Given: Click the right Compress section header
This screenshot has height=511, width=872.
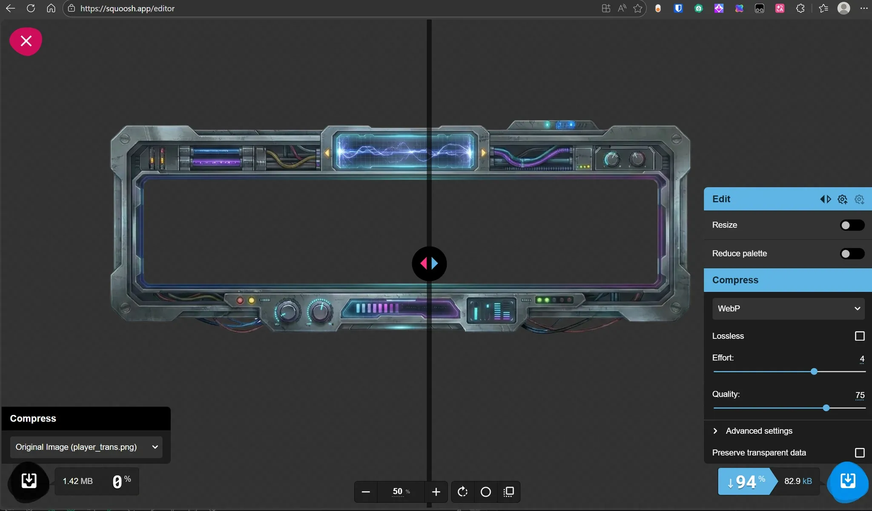Looking at the screenshot, I should click(788, 280).
